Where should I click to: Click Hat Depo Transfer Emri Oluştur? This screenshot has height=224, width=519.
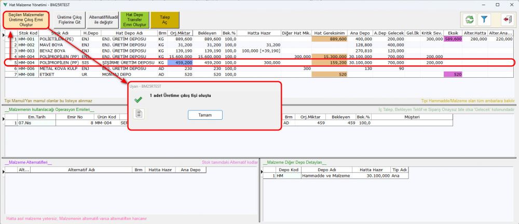click(x=135, y=20)
